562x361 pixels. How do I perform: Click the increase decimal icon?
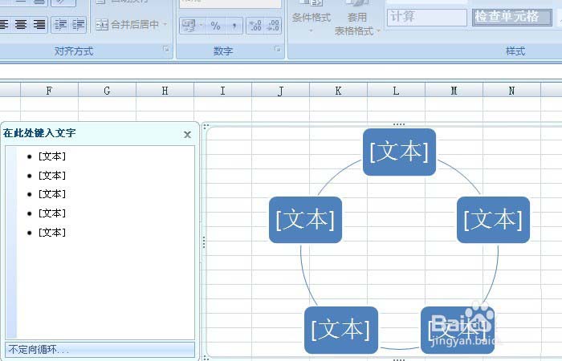pyautogui.click(x=255, y=26)
